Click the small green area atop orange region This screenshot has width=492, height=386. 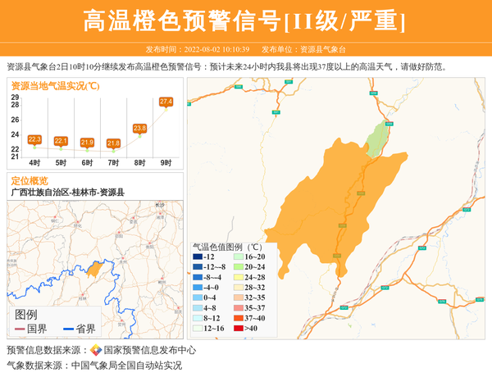[377, 139]
